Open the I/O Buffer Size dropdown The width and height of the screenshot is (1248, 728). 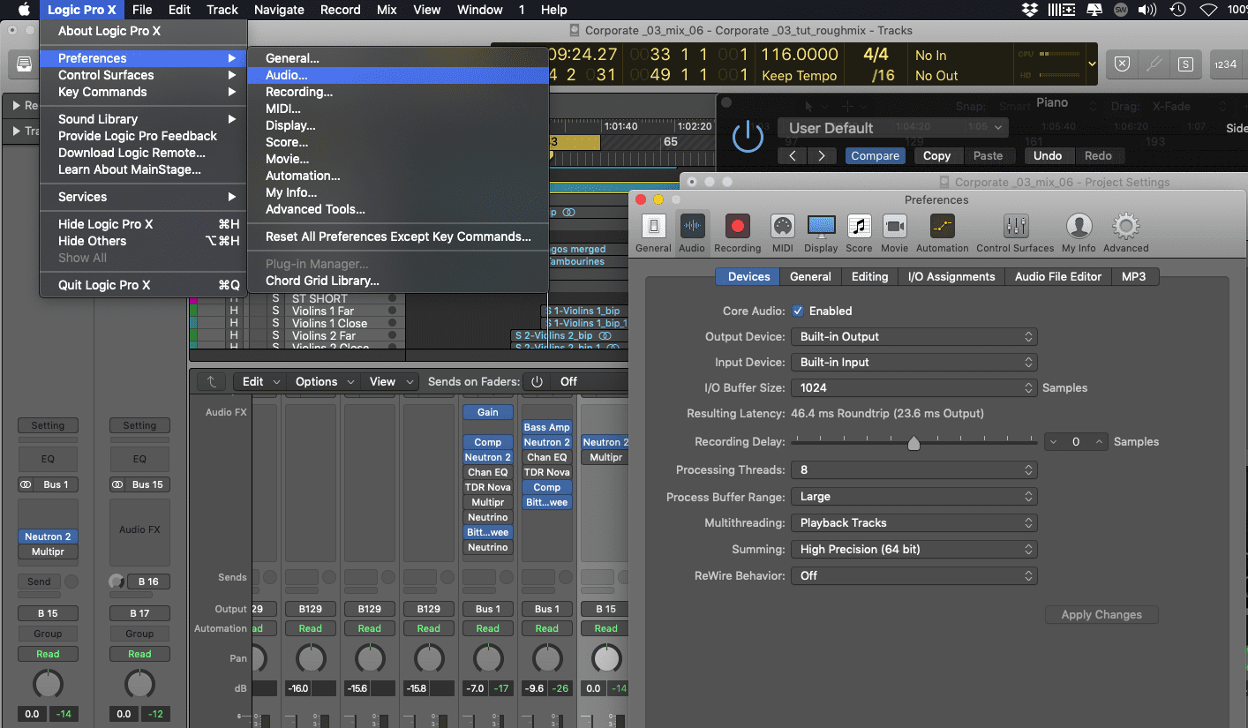pos(913,387)
